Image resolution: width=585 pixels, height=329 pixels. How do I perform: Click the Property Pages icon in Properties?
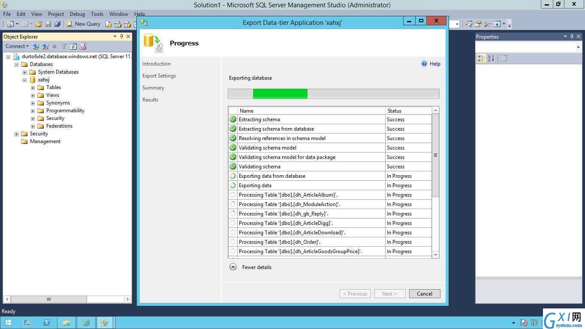pyautogui.click(x=504, y=58)
